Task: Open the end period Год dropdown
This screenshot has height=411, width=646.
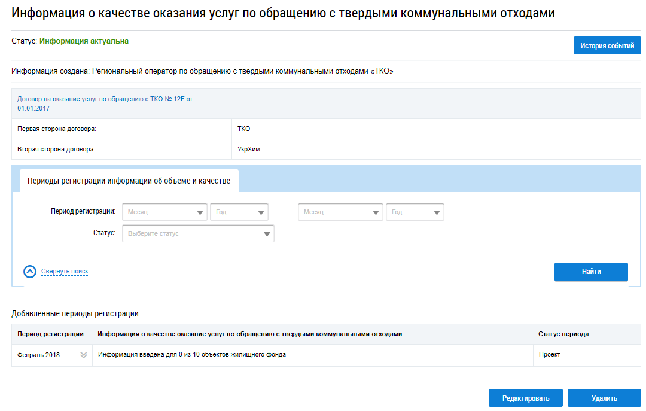Action: click(415, 212)
